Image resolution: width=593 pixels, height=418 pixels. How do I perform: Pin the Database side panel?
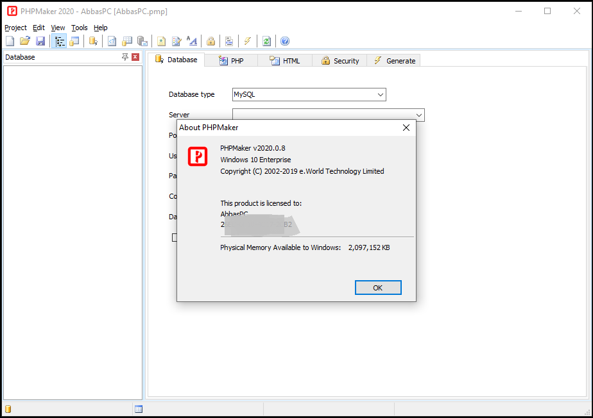(125, 57)
